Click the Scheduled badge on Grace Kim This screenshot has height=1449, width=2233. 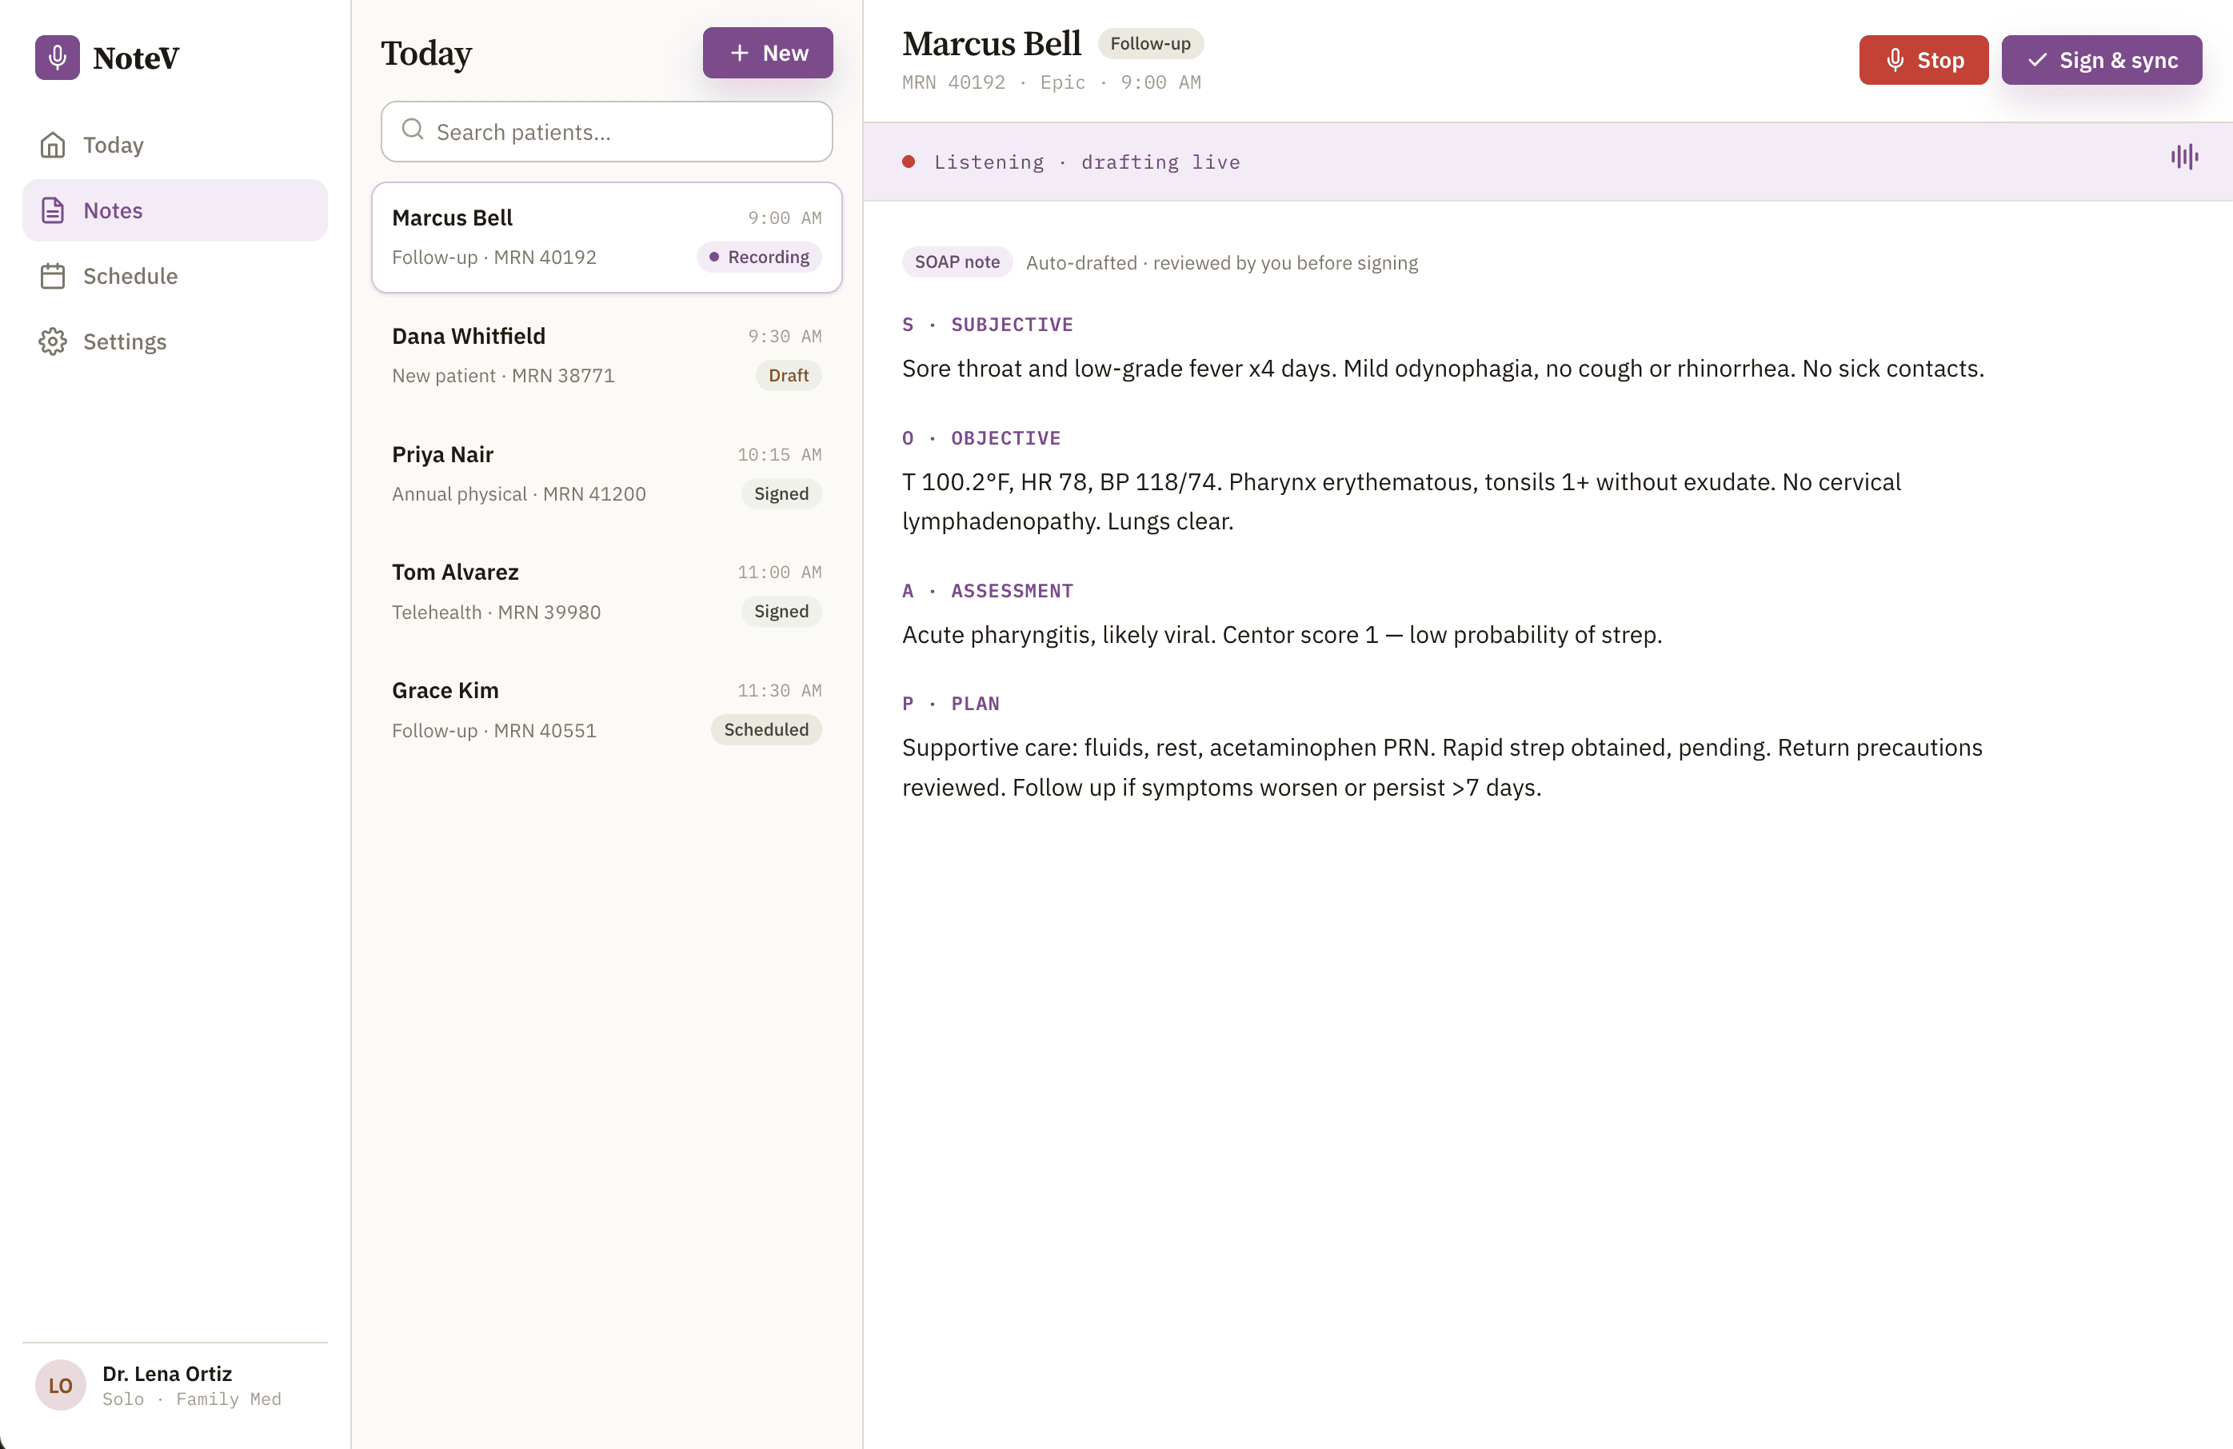[765, 729]
